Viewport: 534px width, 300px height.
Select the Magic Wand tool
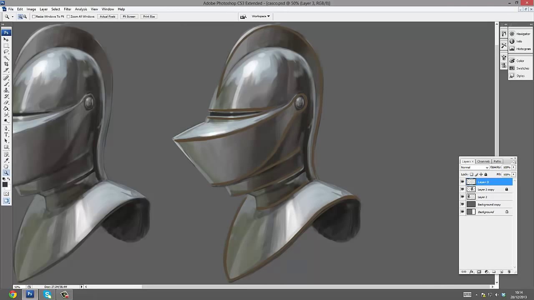(x=6, y=57)
